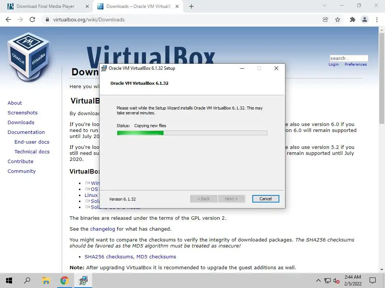The image size is (385, 288).
Task: Click the muted volume tray icon
Action: [x=336, y=280]
